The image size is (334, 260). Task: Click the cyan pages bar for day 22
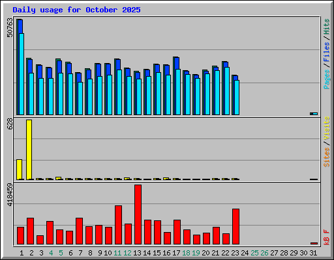pos(227,91)
